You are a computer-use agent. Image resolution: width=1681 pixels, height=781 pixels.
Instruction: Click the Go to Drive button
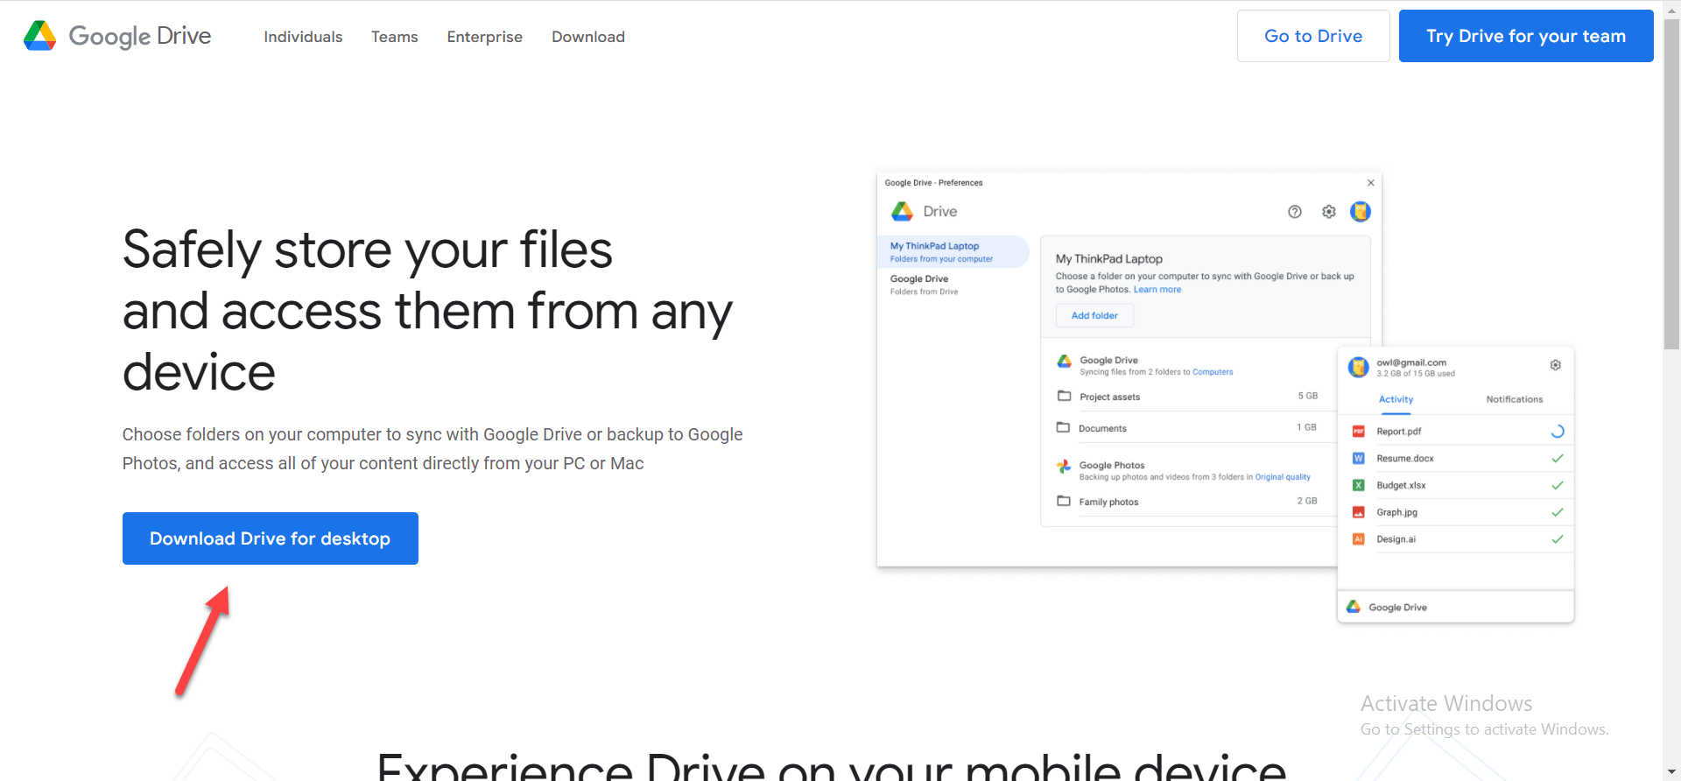(x=1312, y=36)
